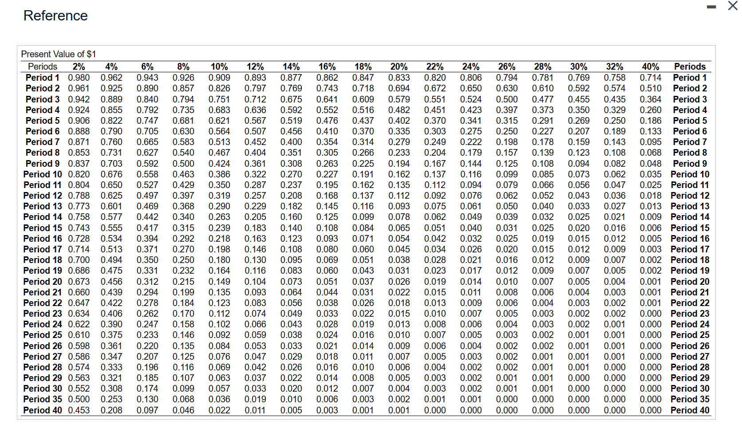742x436 pixels.
Task: Click the 'Present Value of $1' table caption
Action: [59, 54]
